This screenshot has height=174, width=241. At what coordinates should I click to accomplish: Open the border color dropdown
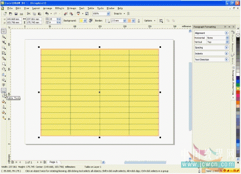133,21
